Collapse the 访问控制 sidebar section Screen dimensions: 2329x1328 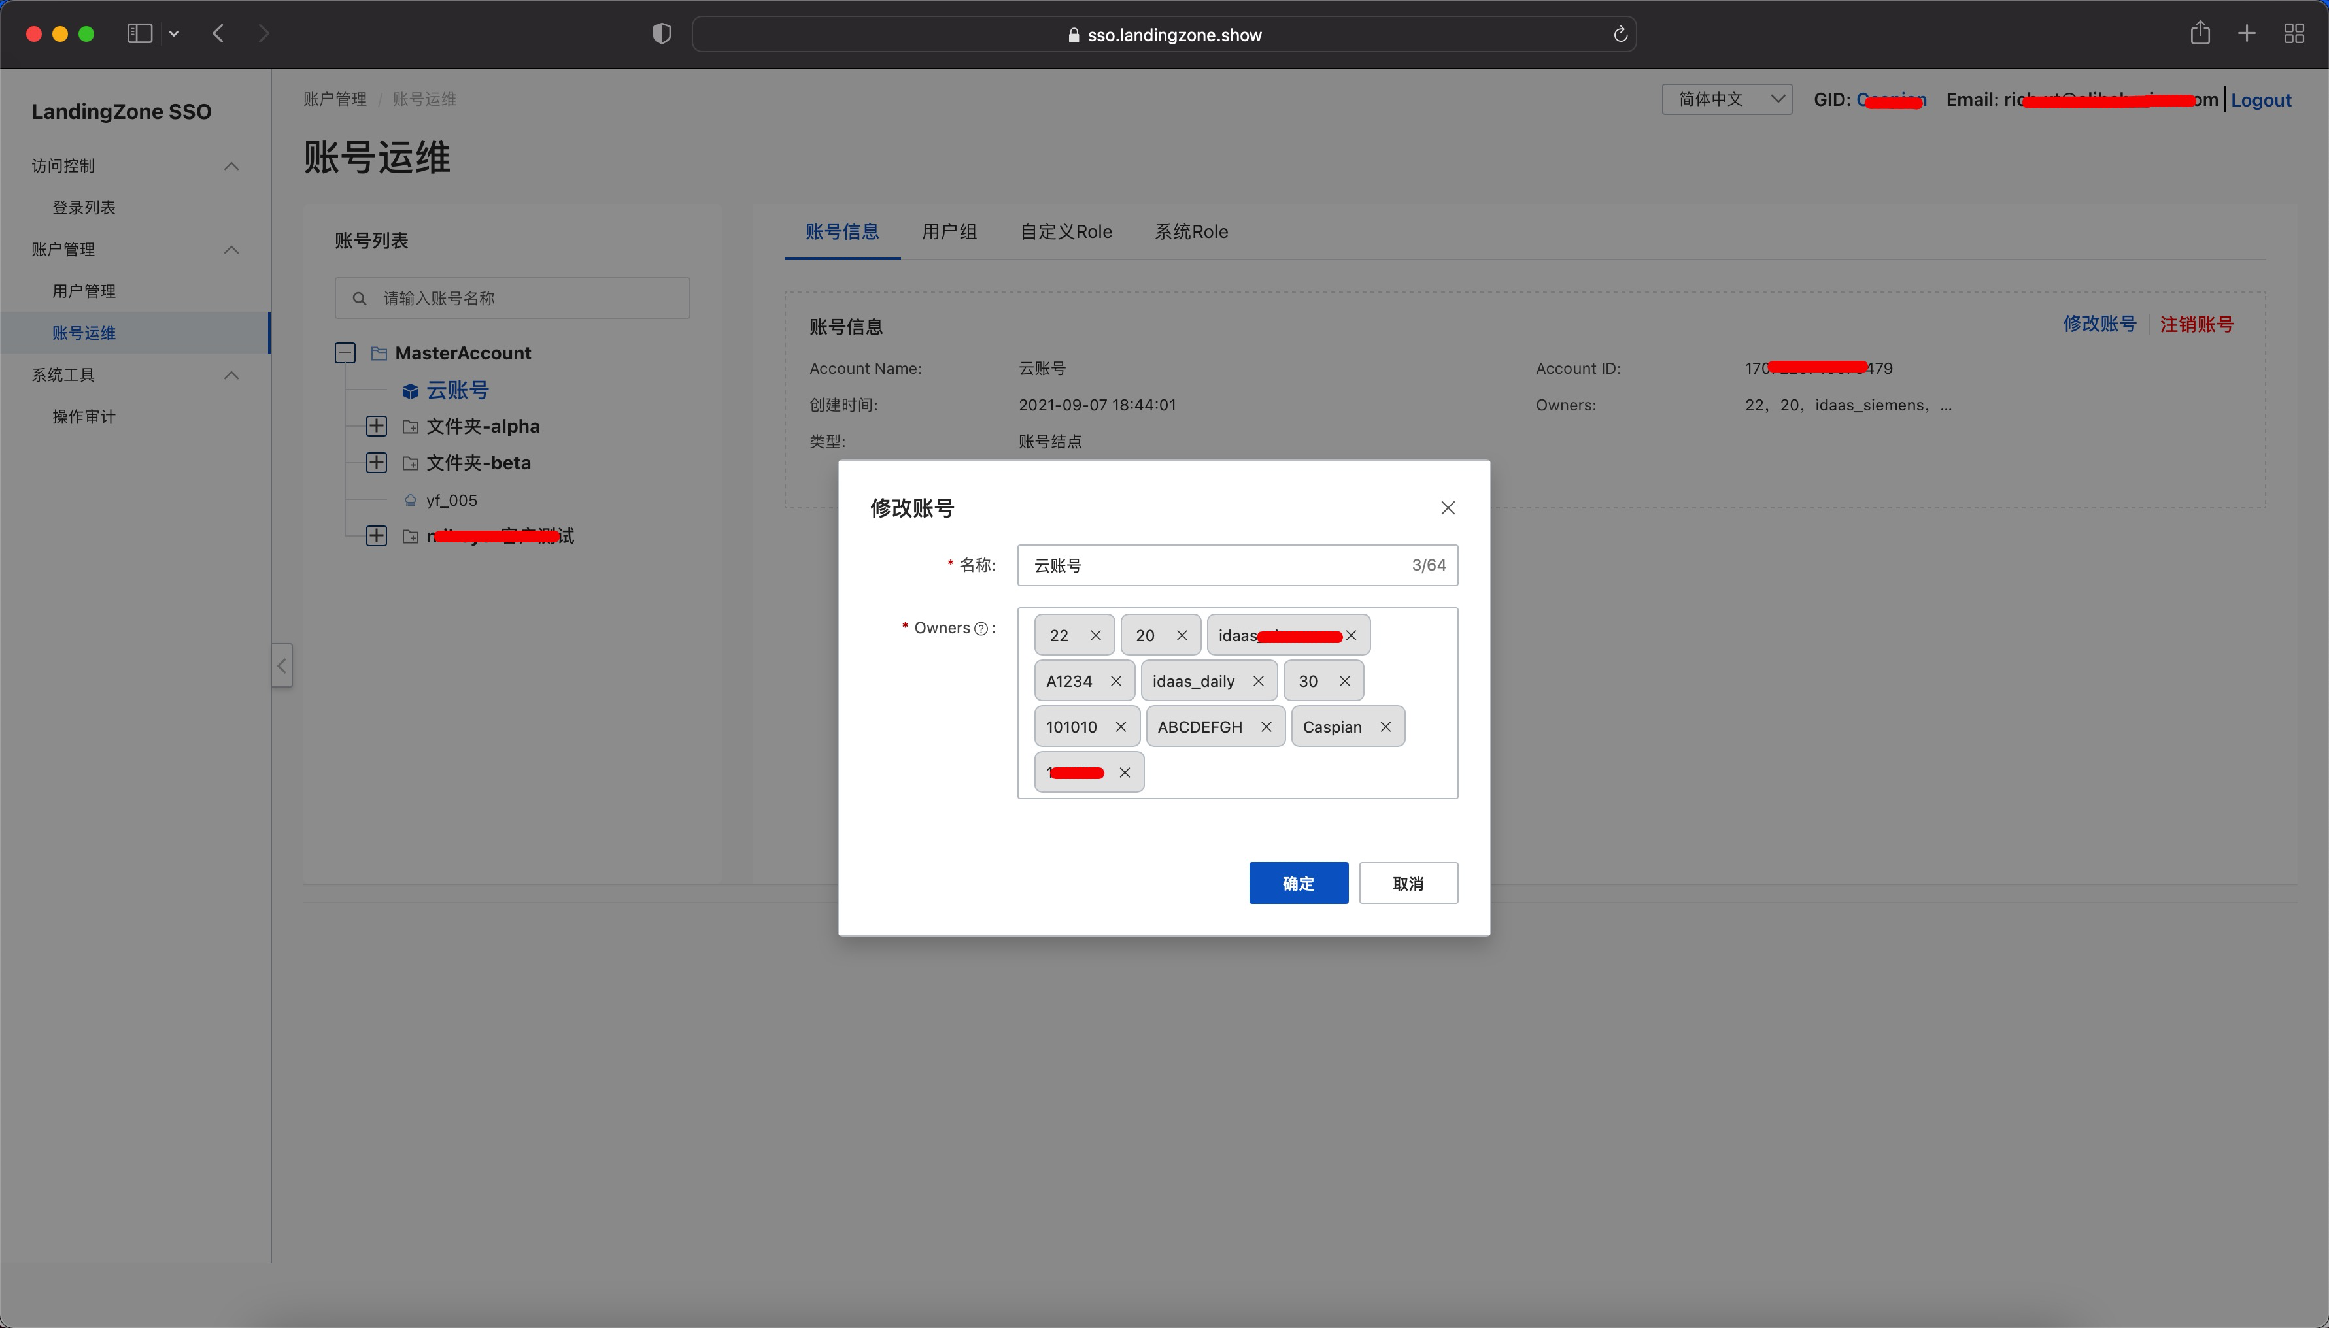tap(231, 166)
